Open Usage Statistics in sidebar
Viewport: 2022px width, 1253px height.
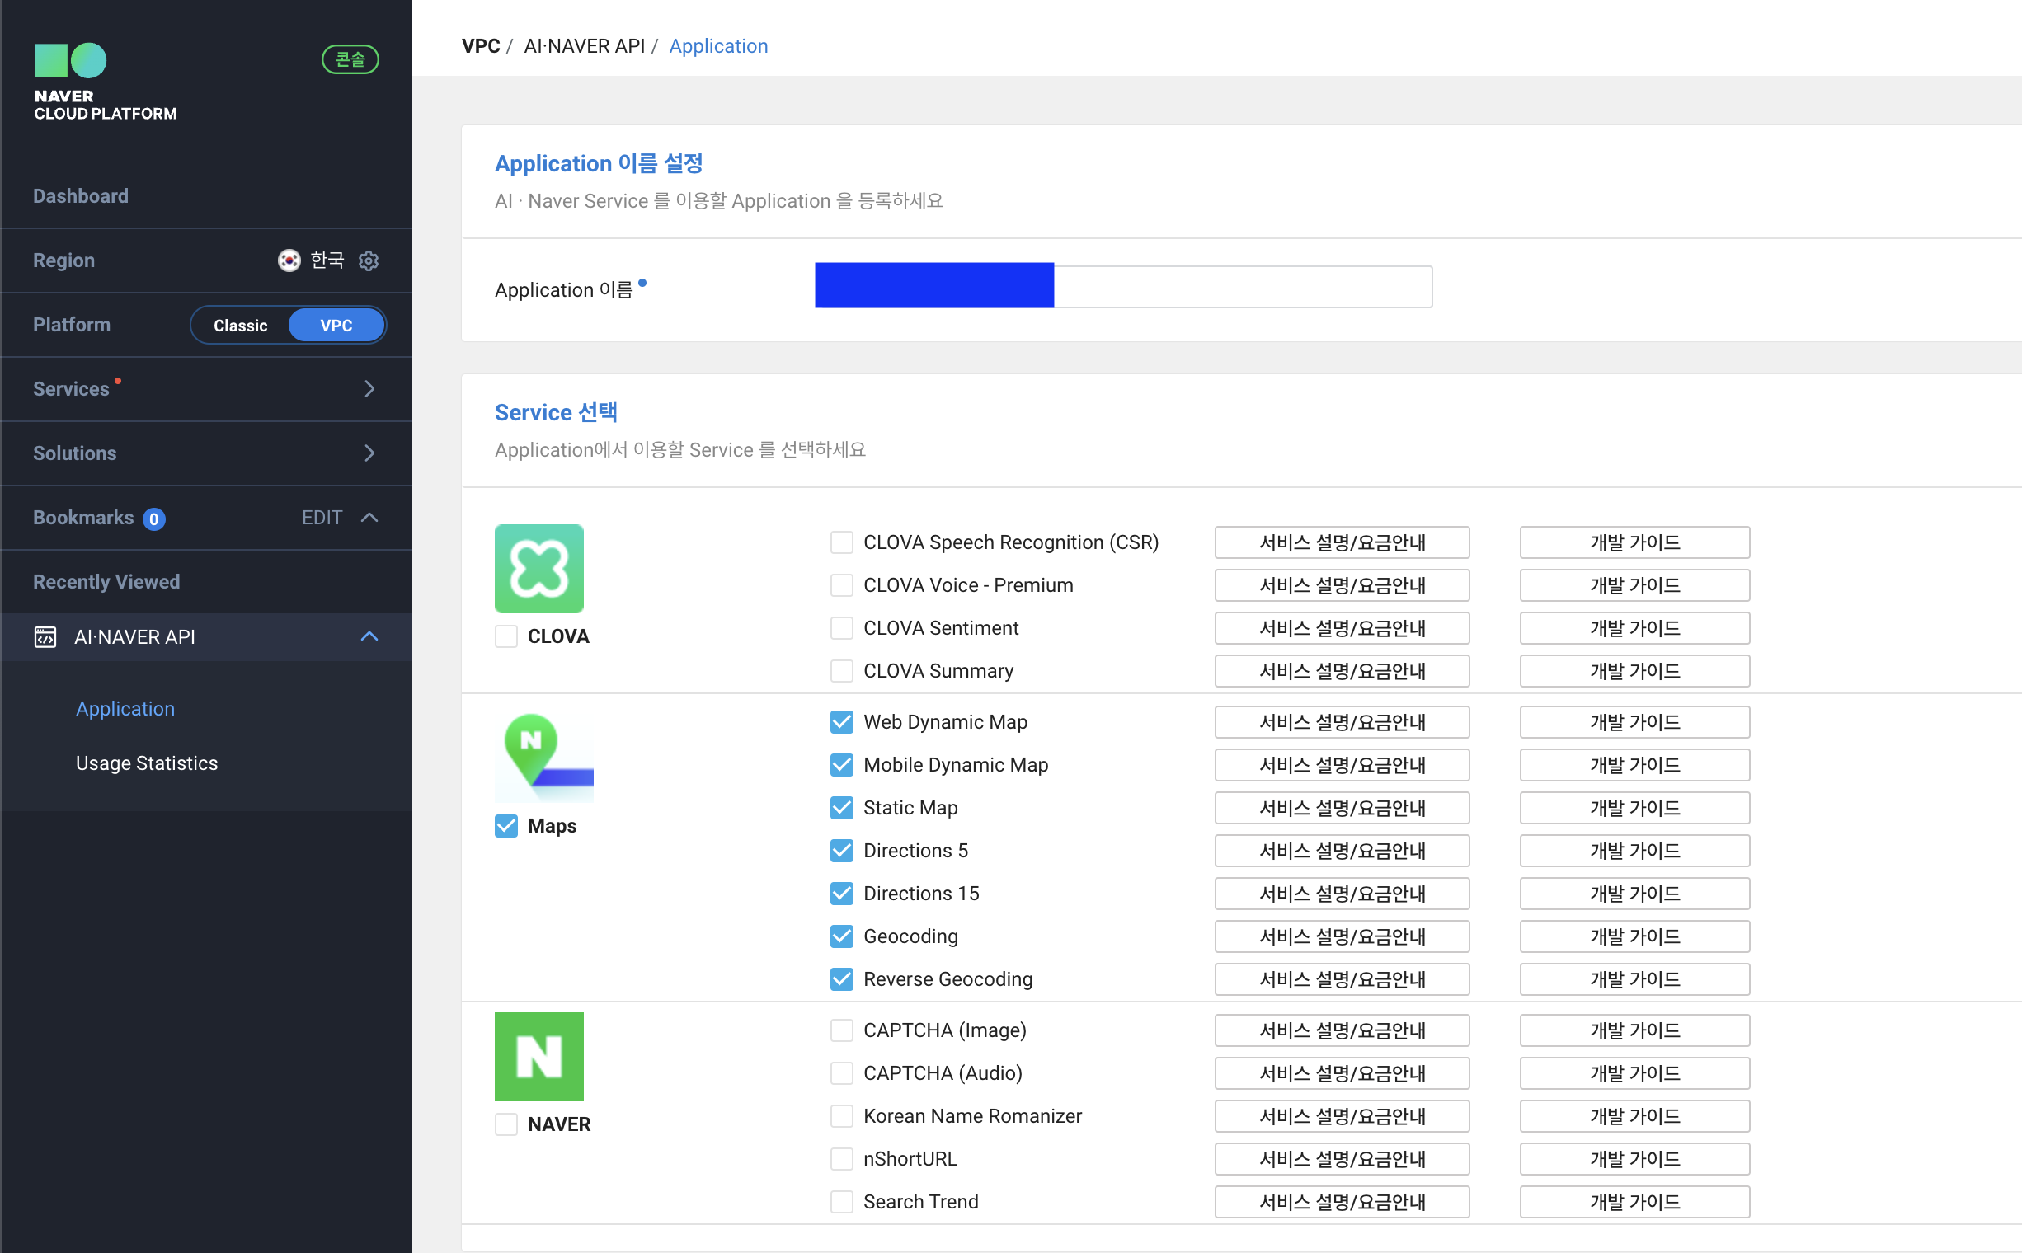pos(147,763)
